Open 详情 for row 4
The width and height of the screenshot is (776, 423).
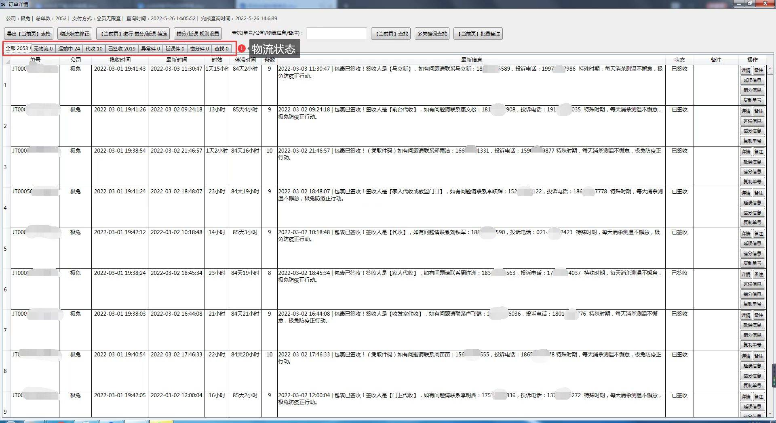point(746,193)
